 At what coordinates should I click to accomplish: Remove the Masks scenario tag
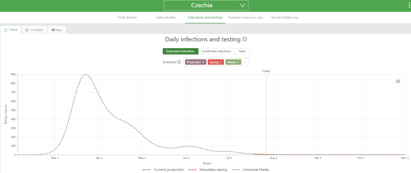pyautogui.click(x=238, y=62)
